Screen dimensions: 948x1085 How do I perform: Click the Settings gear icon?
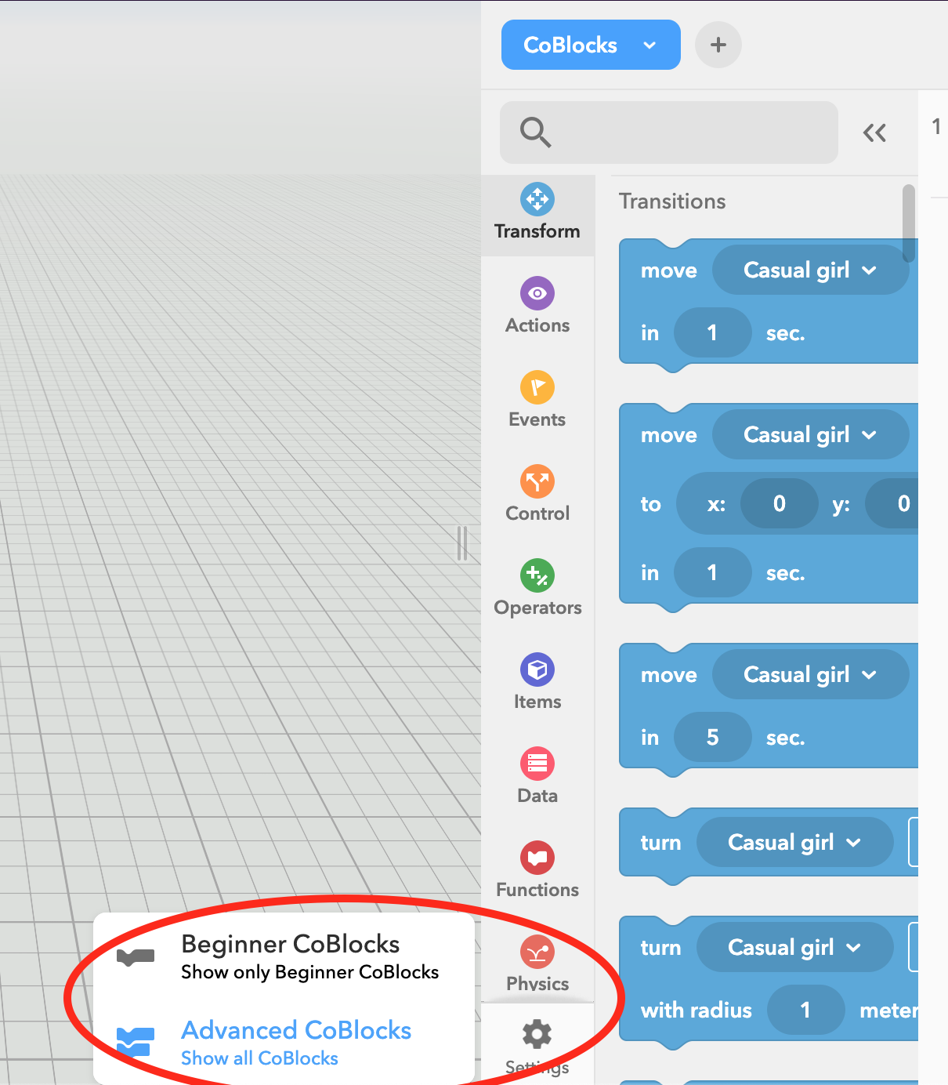pos(537,1034)
